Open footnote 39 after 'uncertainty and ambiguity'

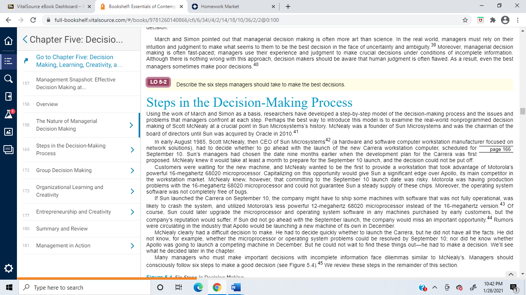coord(433,46)
